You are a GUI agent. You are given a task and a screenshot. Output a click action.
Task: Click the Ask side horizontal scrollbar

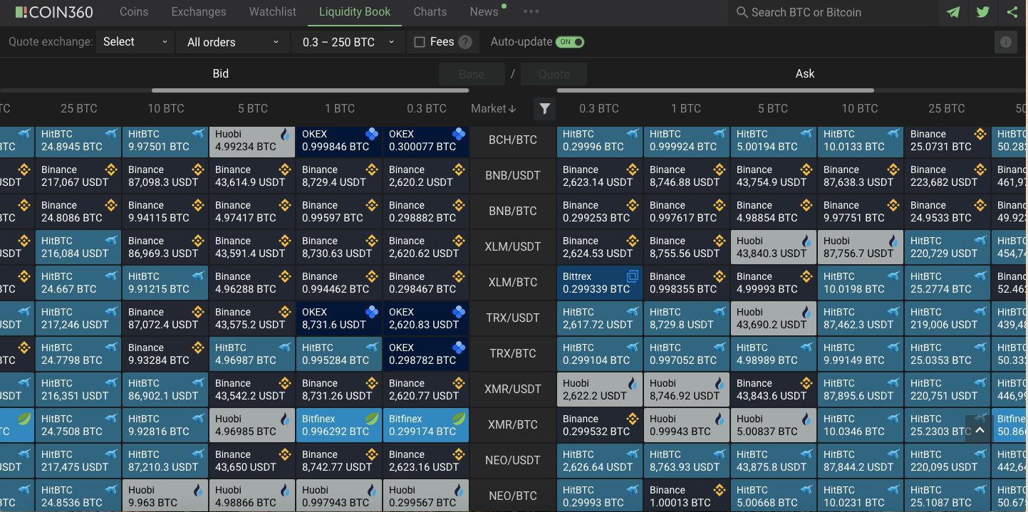pos(715,90)
